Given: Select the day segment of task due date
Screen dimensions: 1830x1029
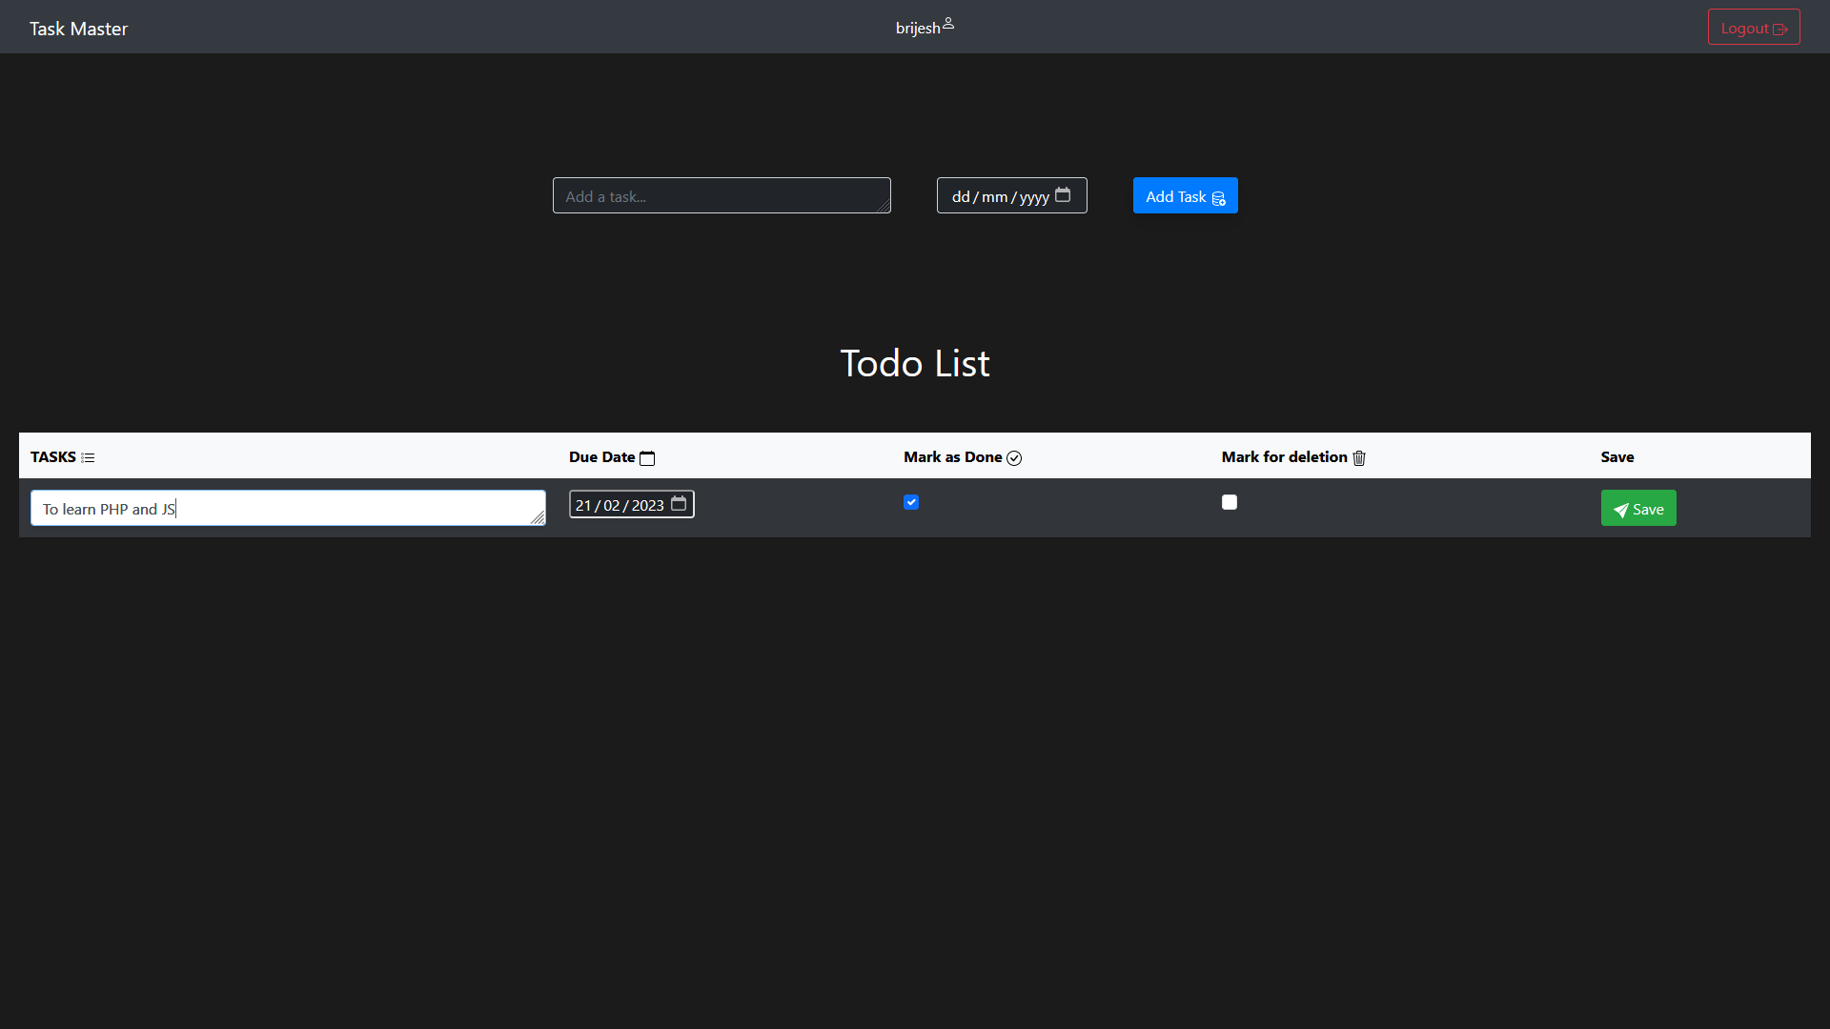Looking at the screenshot, I should (583, 505).
